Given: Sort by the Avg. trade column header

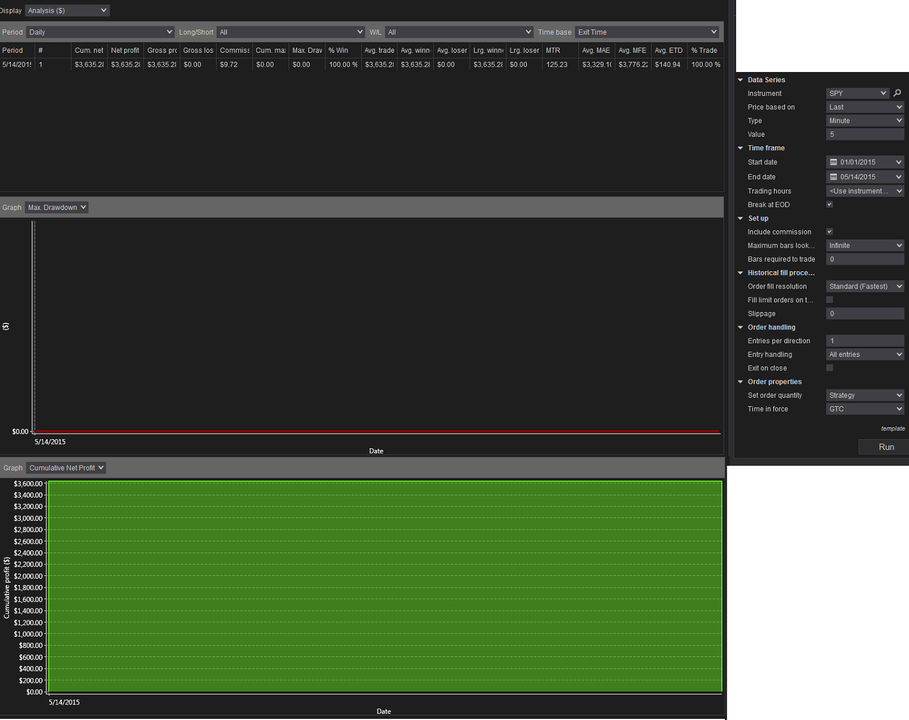Looking at the screenshot, I should (379, 50).
